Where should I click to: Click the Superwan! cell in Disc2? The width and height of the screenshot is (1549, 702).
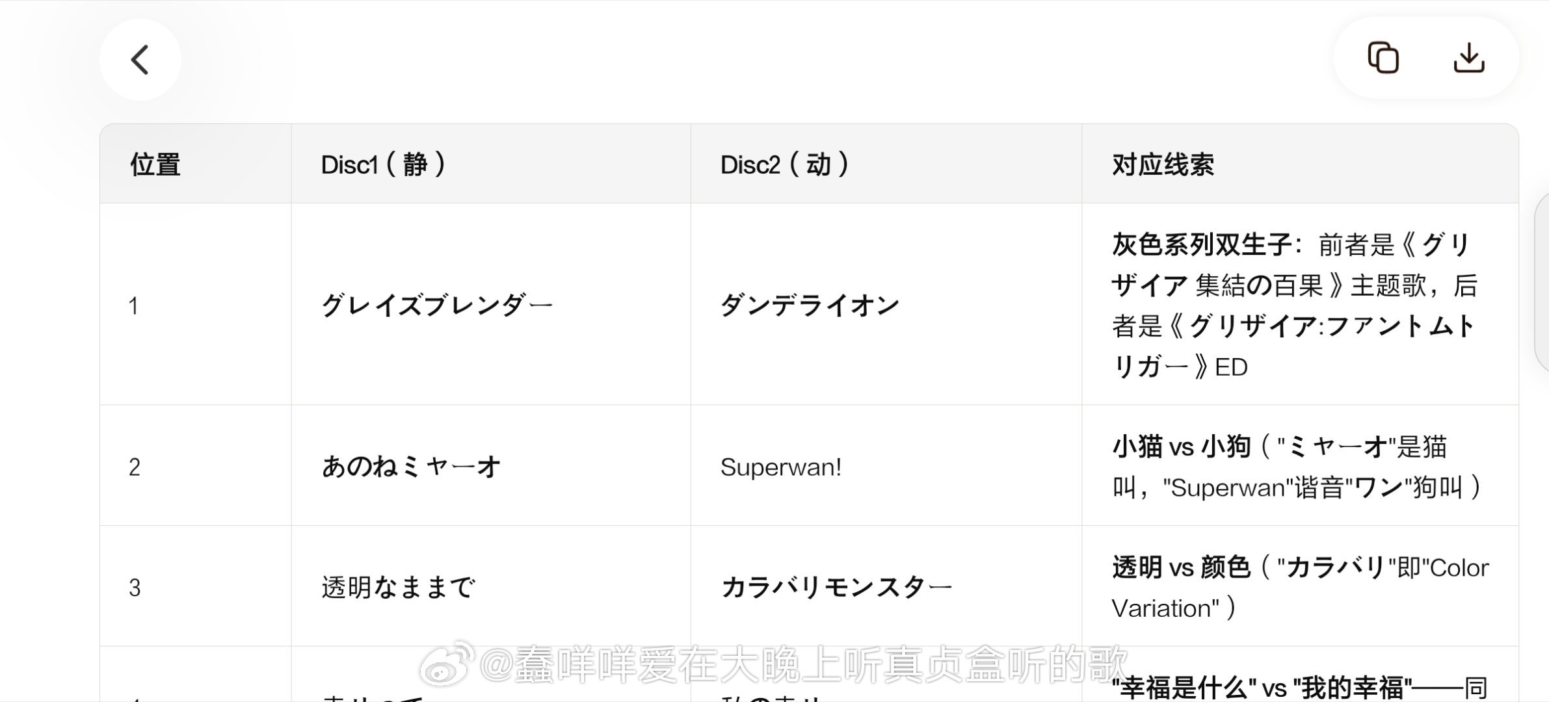(x=781, y=467)
